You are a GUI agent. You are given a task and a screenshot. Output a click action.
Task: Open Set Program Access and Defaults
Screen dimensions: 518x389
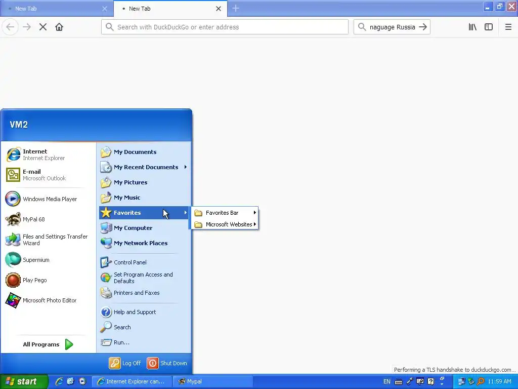144,278
